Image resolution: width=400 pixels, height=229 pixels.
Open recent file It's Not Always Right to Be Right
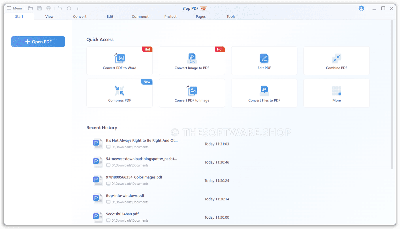(x=142, y=140)
